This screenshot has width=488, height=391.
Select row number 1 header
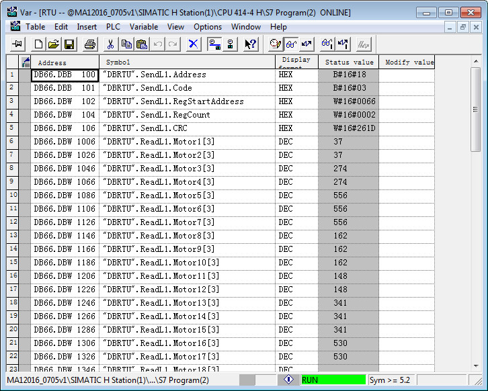click(13, 75)
